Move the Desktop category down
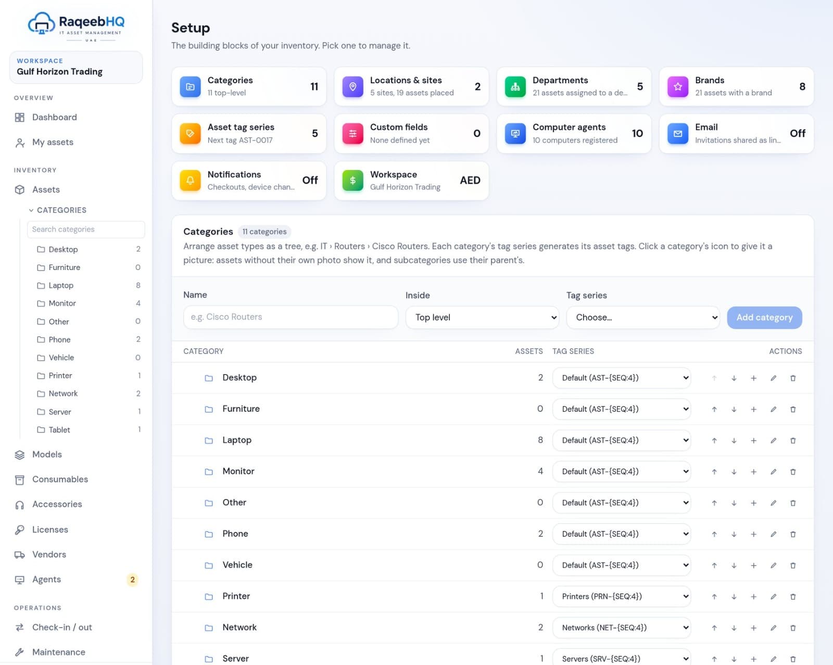This screenshot has height=665, width=833. click(x=734, y=378)
